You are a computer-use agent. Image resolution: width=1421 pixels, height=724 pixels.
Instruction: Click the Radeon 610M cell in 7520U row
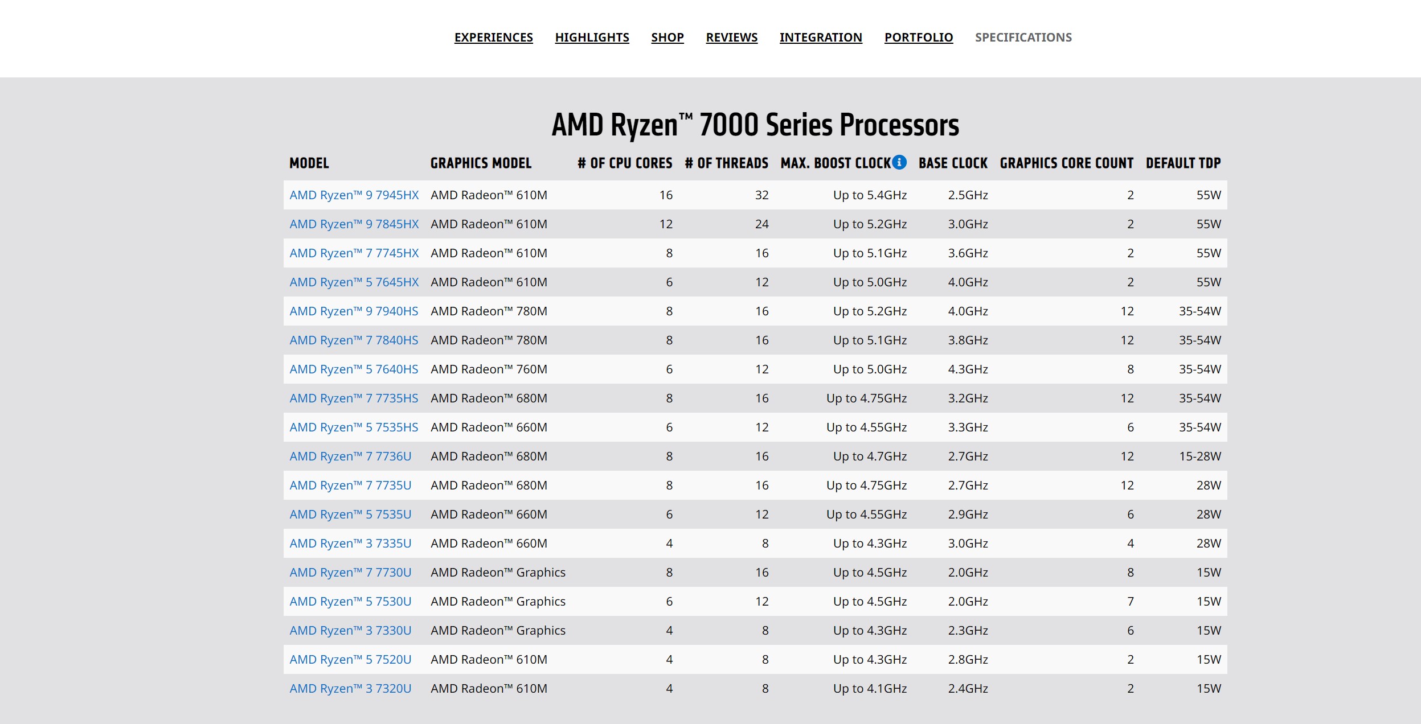[x=489, y=660]
